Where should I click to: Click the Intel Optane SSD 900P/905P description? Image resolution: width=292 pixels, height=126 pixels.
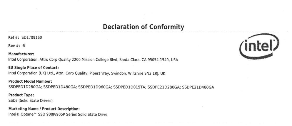pos(58,115)
